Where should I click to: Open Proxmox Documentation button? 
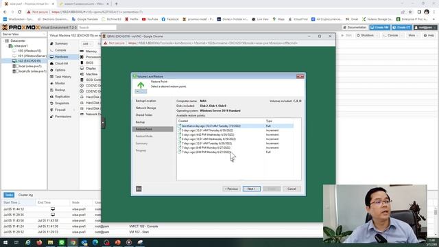click(x=355, y=27)
